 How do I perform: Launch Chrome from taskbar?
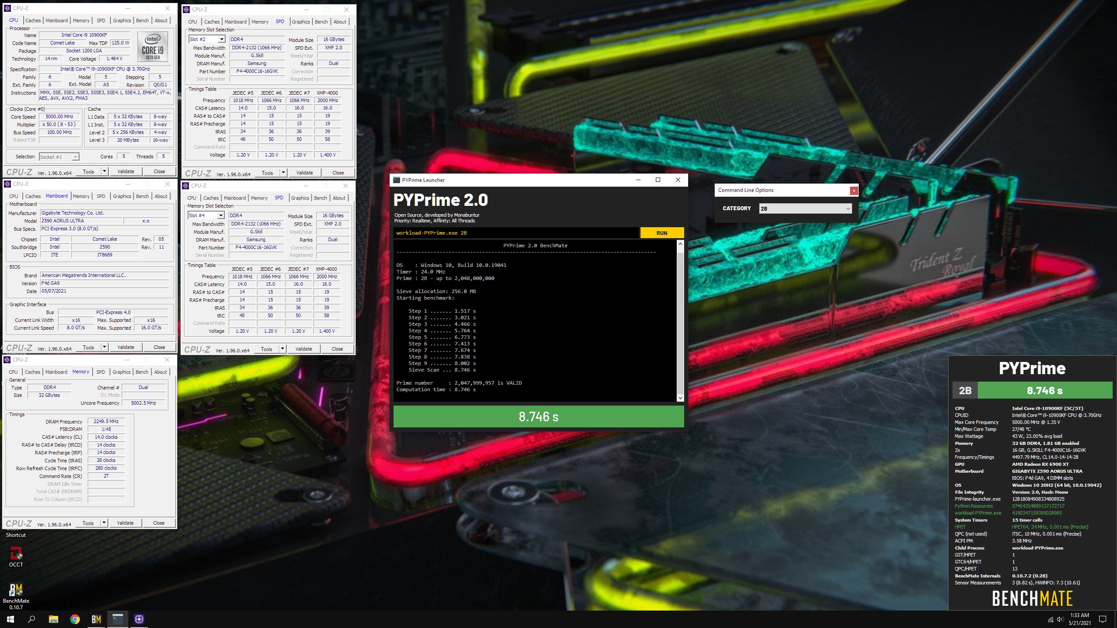coord(75,619)
